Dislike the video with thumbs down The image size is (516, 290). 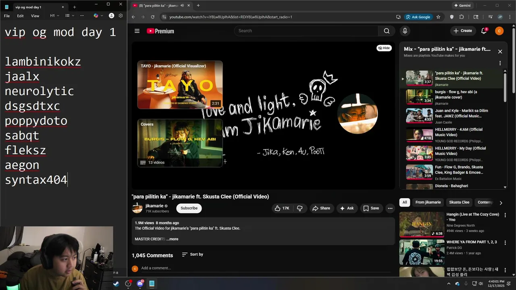(x=300, y=208)
